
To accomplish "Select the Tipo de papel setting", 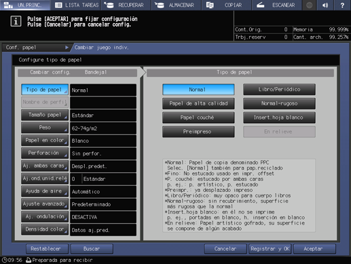I will [x=45, y=90].
